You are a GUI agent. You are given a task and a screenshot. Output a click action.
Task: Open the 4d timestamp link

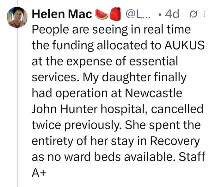click(172, 14)
